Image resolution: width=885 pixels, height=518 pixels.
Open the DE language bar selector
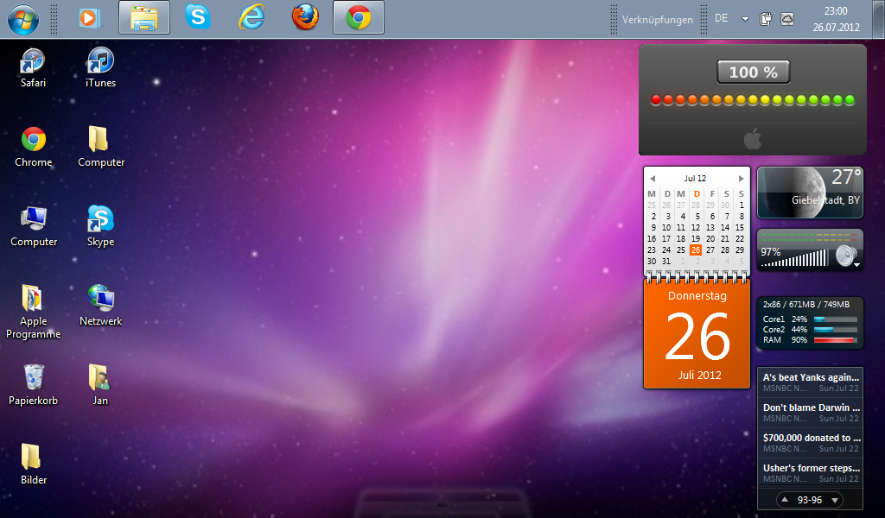click(721, 18)
